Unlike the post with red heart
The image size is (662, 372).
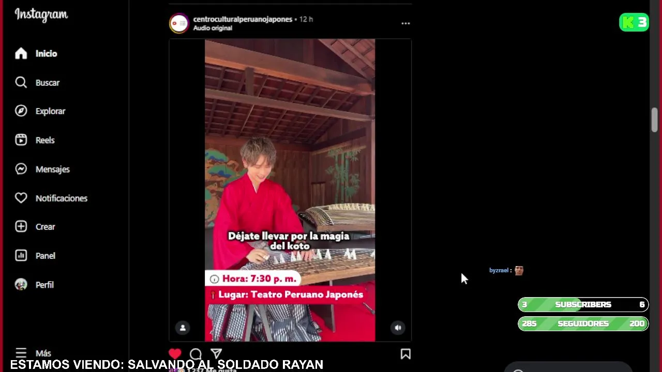point(175,354)
